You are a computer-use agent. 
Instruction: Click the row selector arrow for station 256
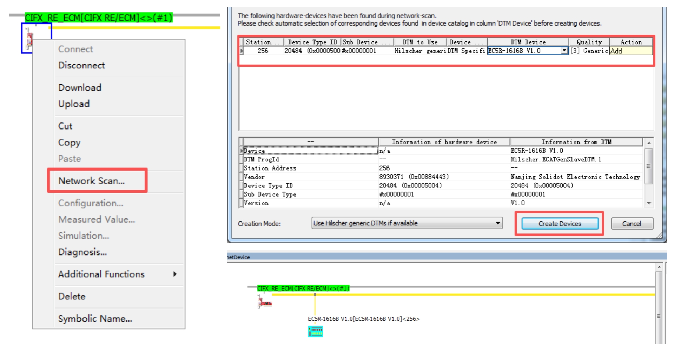point(241,51)
